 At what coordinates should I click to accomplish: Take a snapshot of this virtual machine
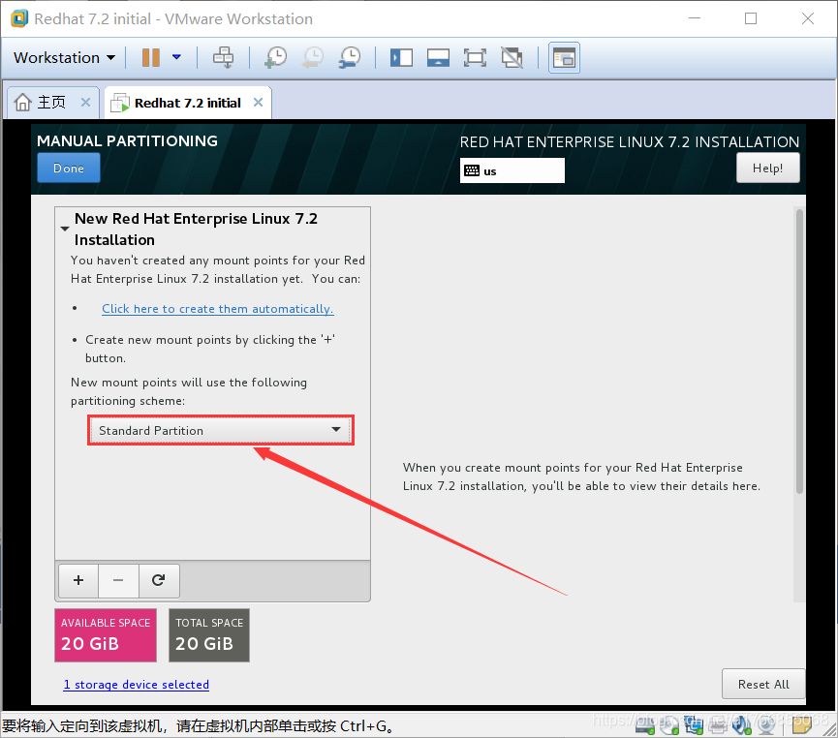pyautogui.click(x=276, y=57)
